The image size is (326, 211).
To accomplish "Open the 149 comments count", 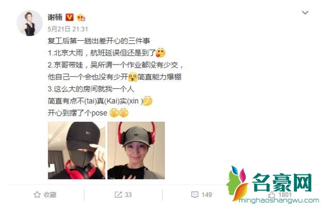I will (207, 195).
